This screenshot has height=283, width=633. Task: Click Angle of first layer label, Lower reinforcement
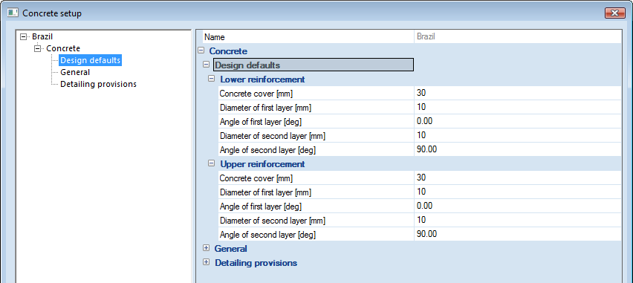260,122
